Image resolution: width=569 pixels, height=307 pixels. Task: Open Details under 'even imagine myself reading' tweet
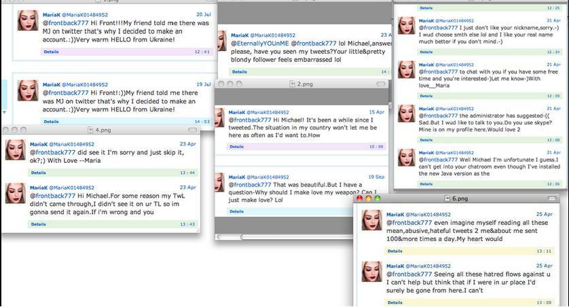coord(394,251)
